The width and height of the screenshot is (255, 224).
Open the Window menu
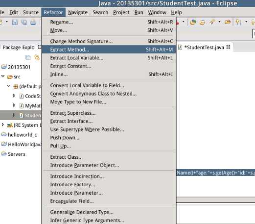157,12
